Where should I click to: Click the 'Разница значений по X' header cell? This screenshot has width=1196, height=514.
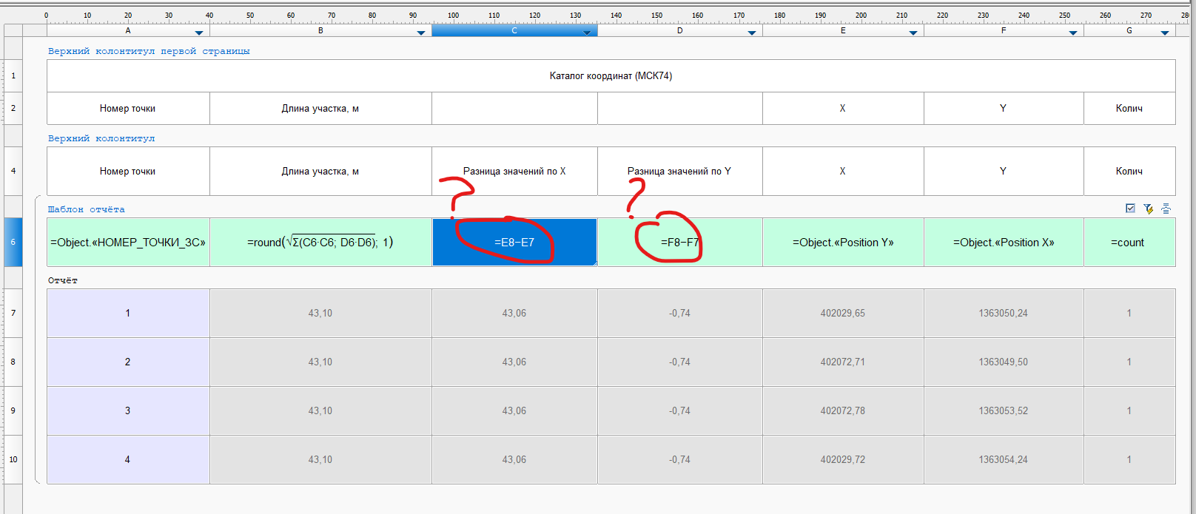[514, 172]
